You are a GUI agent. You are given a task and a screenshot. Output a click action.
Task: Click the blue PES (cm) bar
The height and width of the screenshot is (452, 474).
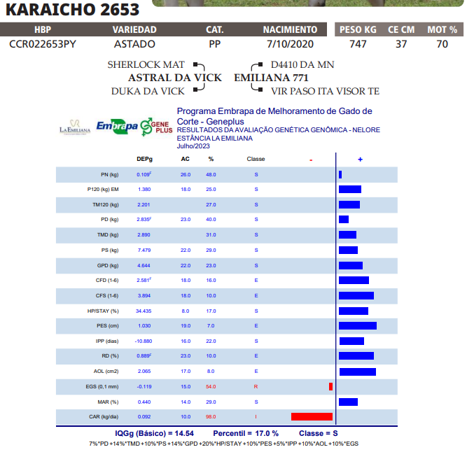coord(357,326)
